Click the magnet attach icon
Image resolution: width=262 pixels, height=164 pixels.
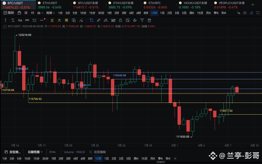(135, 20)
